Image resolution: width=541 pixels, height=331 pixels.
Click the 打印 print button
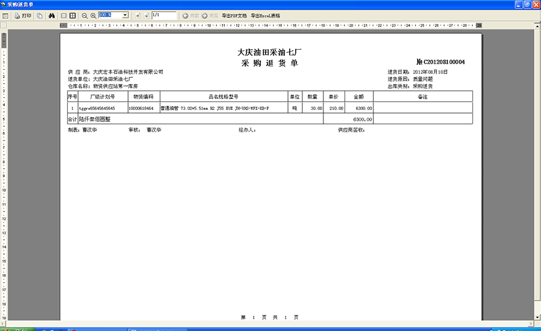23,16
